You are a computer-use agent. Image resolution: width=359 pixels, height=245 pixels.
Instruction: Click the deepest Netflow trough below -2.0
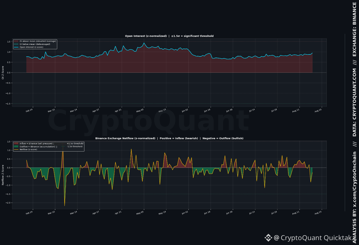[x=65, y=206]
